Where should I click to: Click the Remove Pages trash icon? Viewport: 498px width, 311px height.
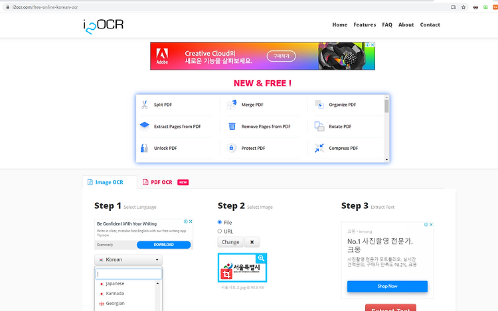click(232, 126)
